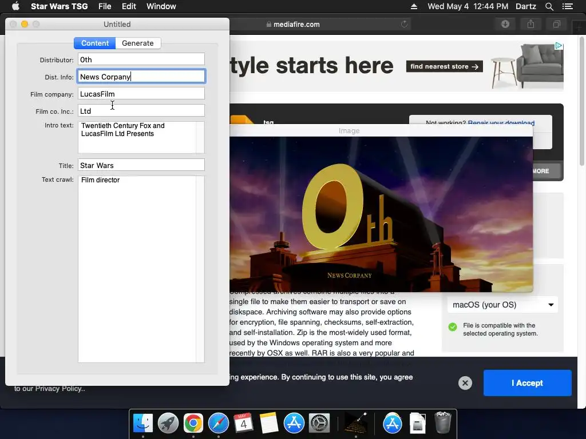Click the Distributor field containing 0th

141,59
